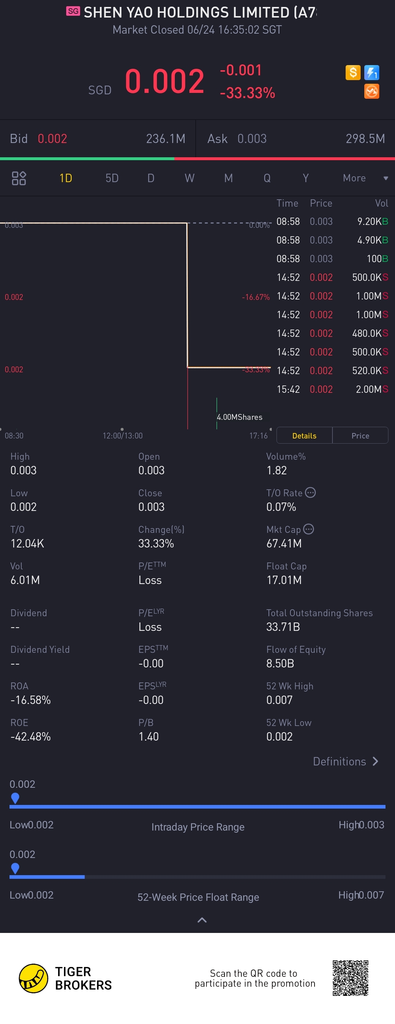Tap the blue lightning bolt icon

pyautogui.click(x=372, y=73)
